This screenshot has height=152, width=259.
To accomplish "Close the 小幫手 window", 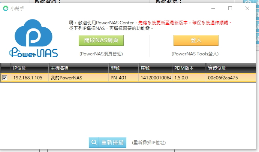I will point(247,8).
